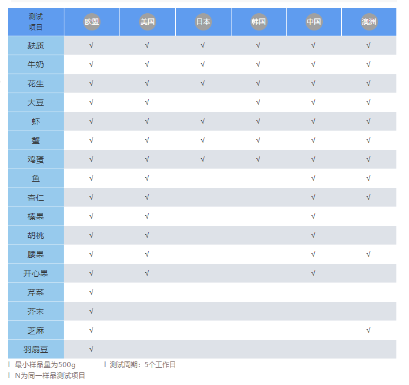The image size is (409, 385).
Task: Click the 测试周期：5个工作日 footnote
Action: point(142,365)
